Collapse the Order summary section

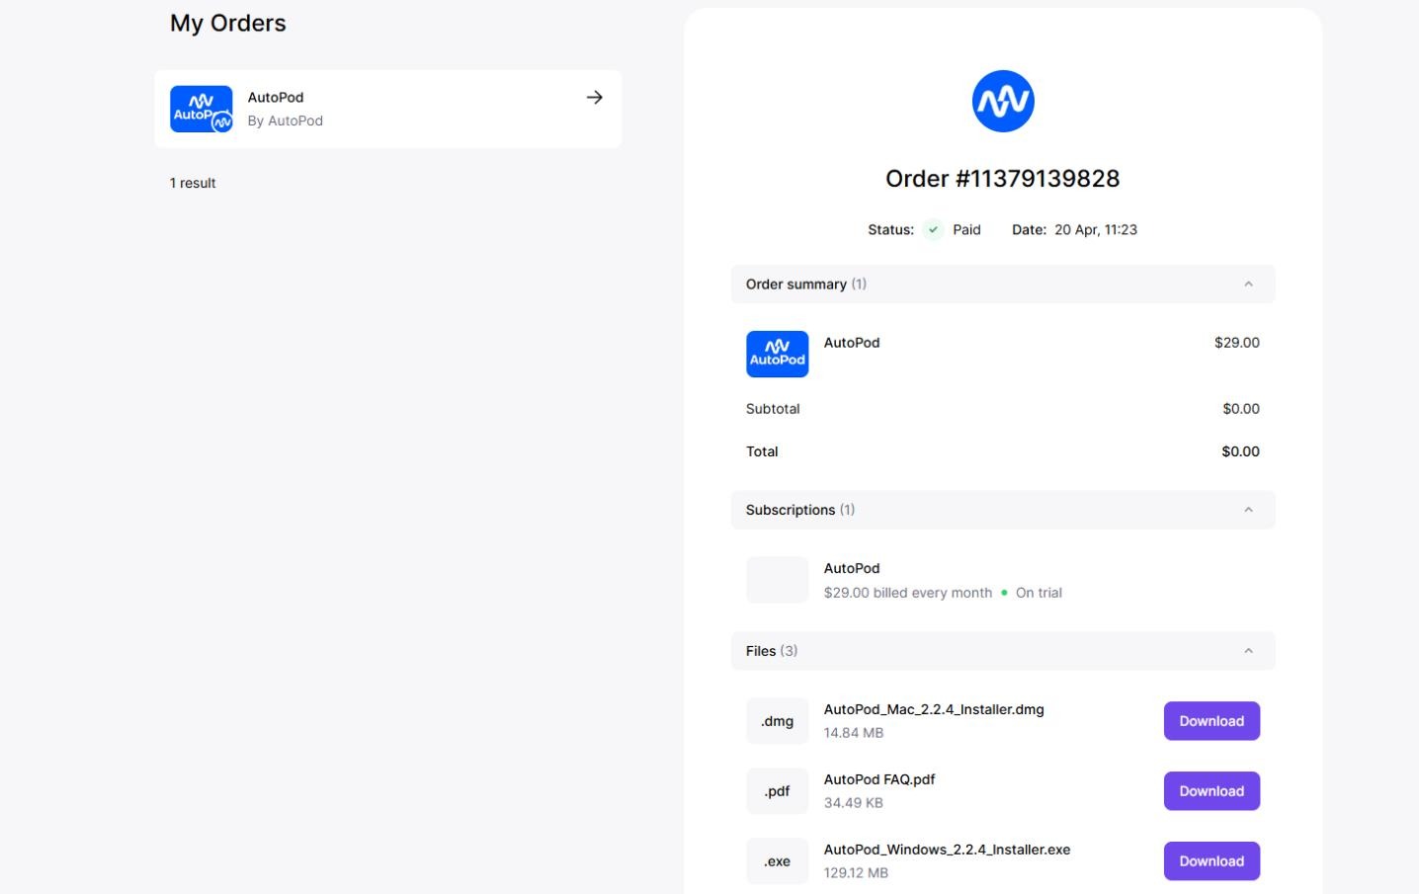pyautogui.click(x=1248, y=284)
